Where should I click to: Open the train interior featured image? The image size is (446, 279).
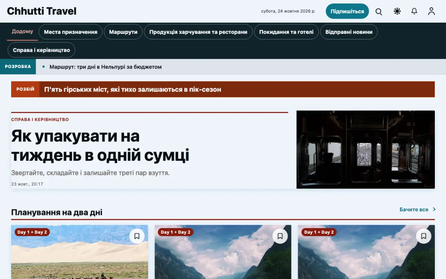coord(366,150)
